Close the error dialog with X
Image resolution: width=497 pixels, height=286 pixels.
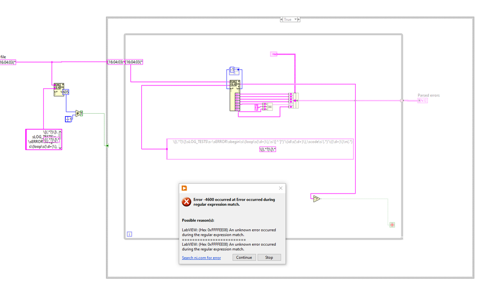pyautogui.click(x=281, y=188)
